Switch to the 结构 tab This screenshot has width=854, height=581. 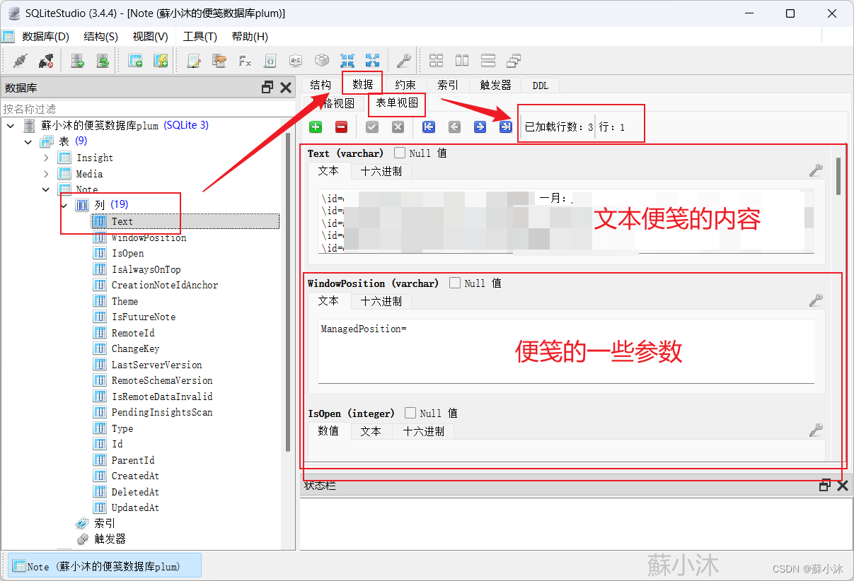click(321, 85)
